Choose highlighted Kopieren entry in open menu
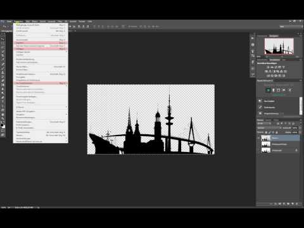The height and width of the screenshot is (228, 304). (41, 42)
